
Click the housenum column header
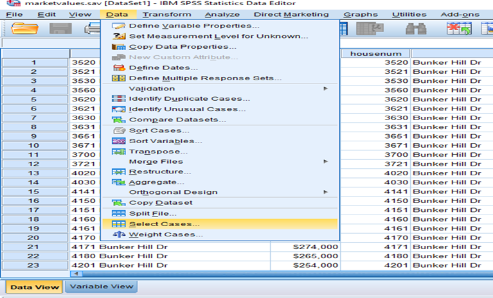(x=376, y=54)
